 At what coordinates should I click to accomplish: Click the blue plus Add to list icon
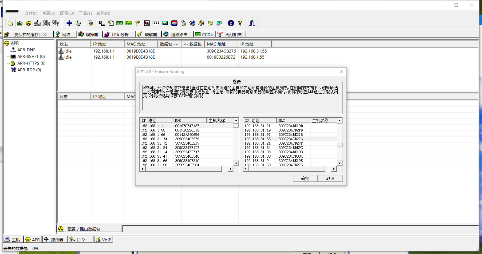tap(69, 23)
